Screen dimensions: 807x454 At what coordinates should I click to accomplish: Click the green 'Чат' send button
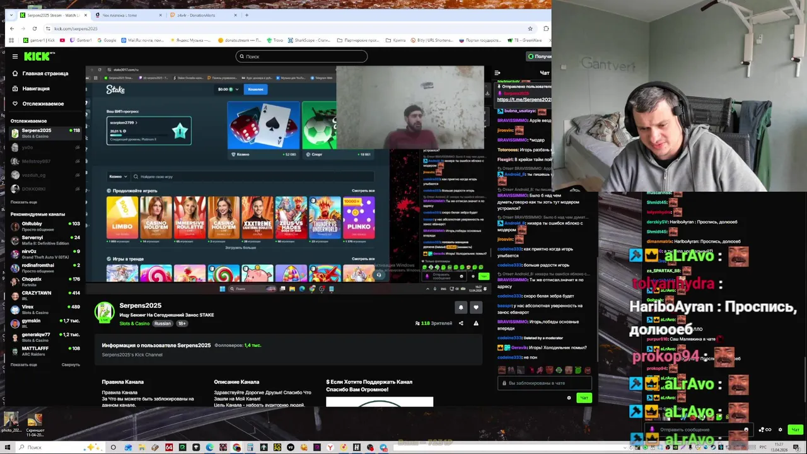[584, 398]
